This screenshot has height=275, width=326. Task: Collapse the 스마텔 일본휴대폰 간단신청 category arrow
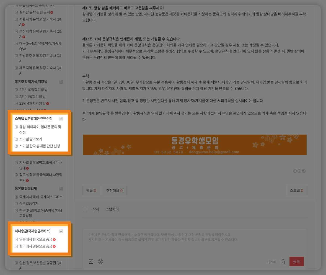tap(61, 119)
